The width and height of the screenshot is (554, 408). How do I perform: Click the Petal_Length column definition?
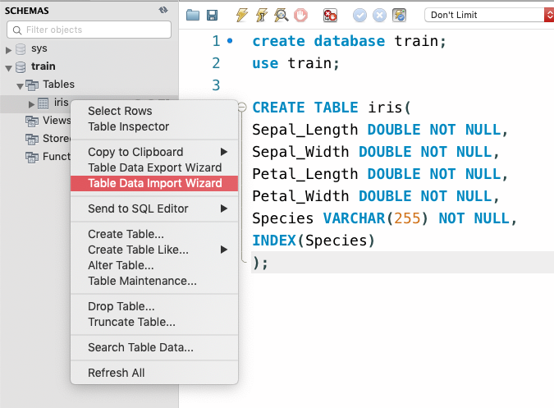click(x=380, y=174)
